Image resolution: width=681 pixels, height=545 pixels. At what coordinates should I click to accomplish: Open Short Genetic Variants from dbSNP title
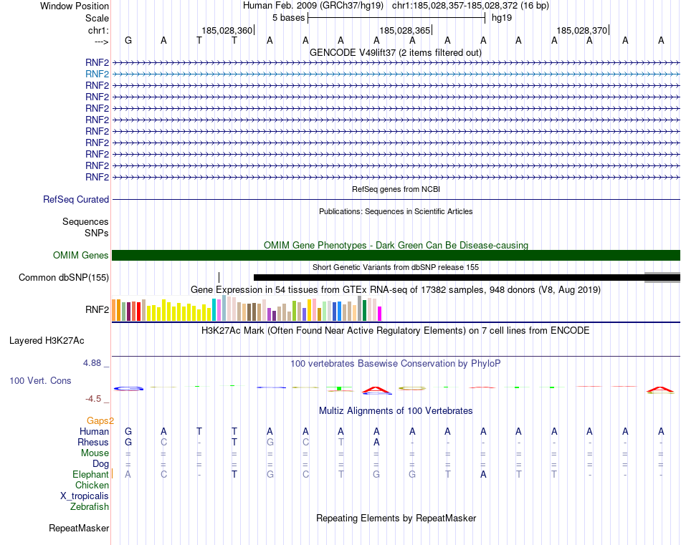(x=396, y=267)
